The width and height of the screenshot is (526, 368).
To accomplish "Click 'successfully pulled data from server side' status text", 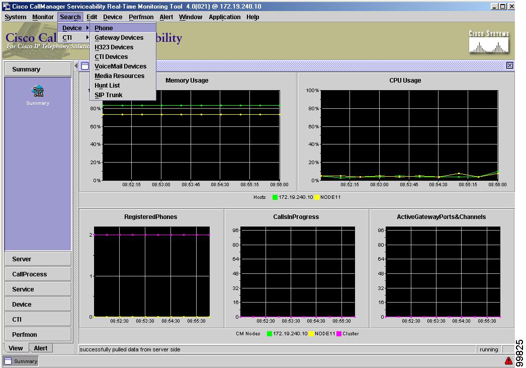I will tap(130, 349).
